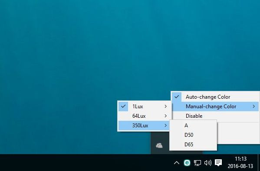The image size is (260, 171).
Task: Toggle the Auto-change Color checkmark
Action: click(x=177, y=97)
